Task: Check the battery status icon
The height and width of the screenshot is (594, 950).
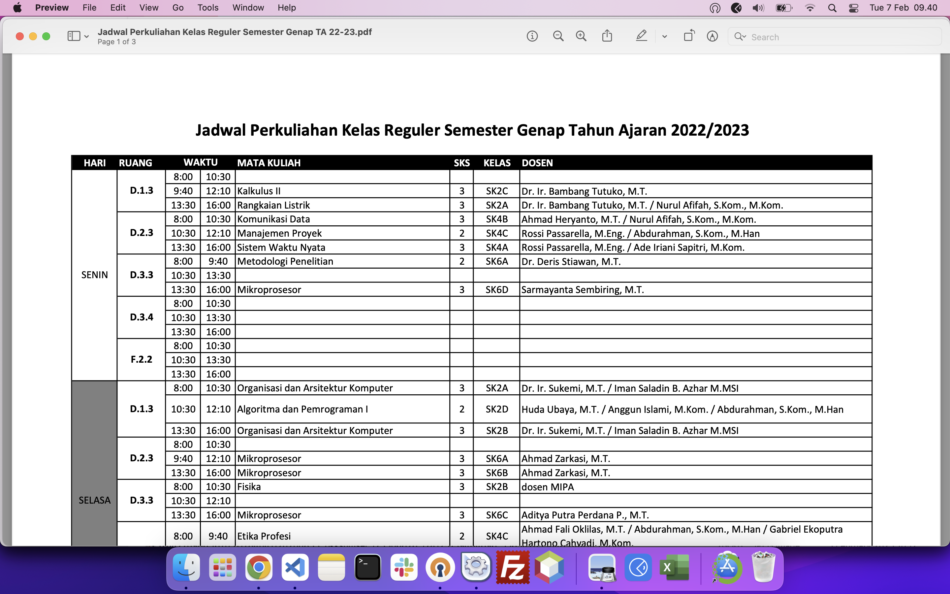Action: [784, 8]
